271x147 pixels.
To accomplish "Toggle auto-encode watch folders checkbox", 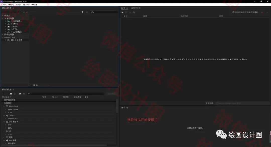I will click(234, 12).
